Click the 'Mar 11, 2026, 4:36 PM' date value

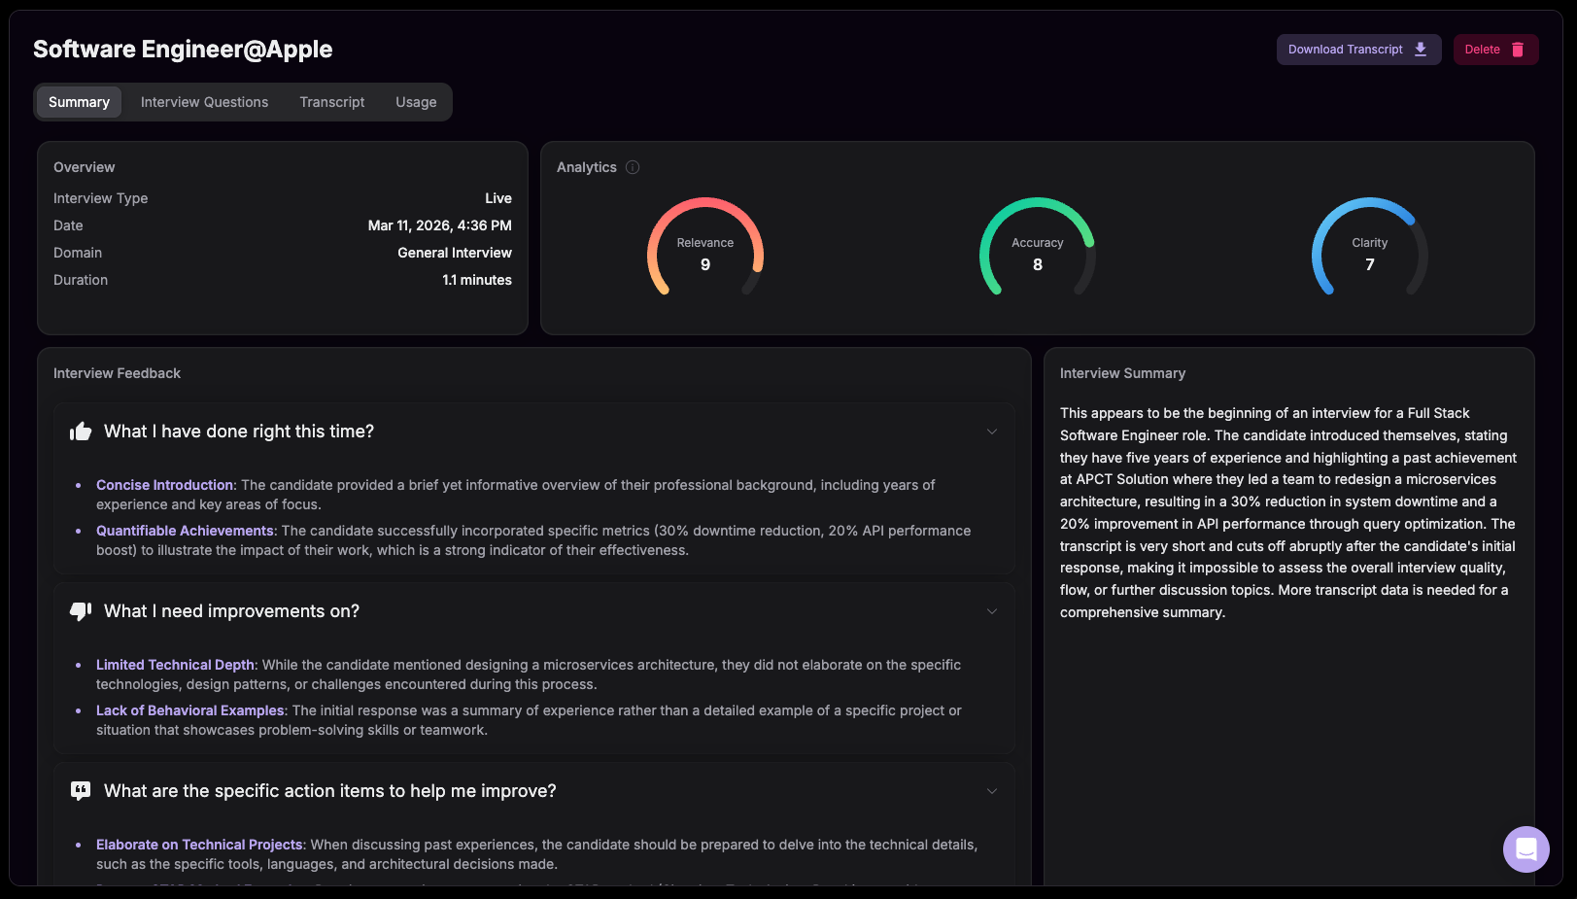coord(440,225)
